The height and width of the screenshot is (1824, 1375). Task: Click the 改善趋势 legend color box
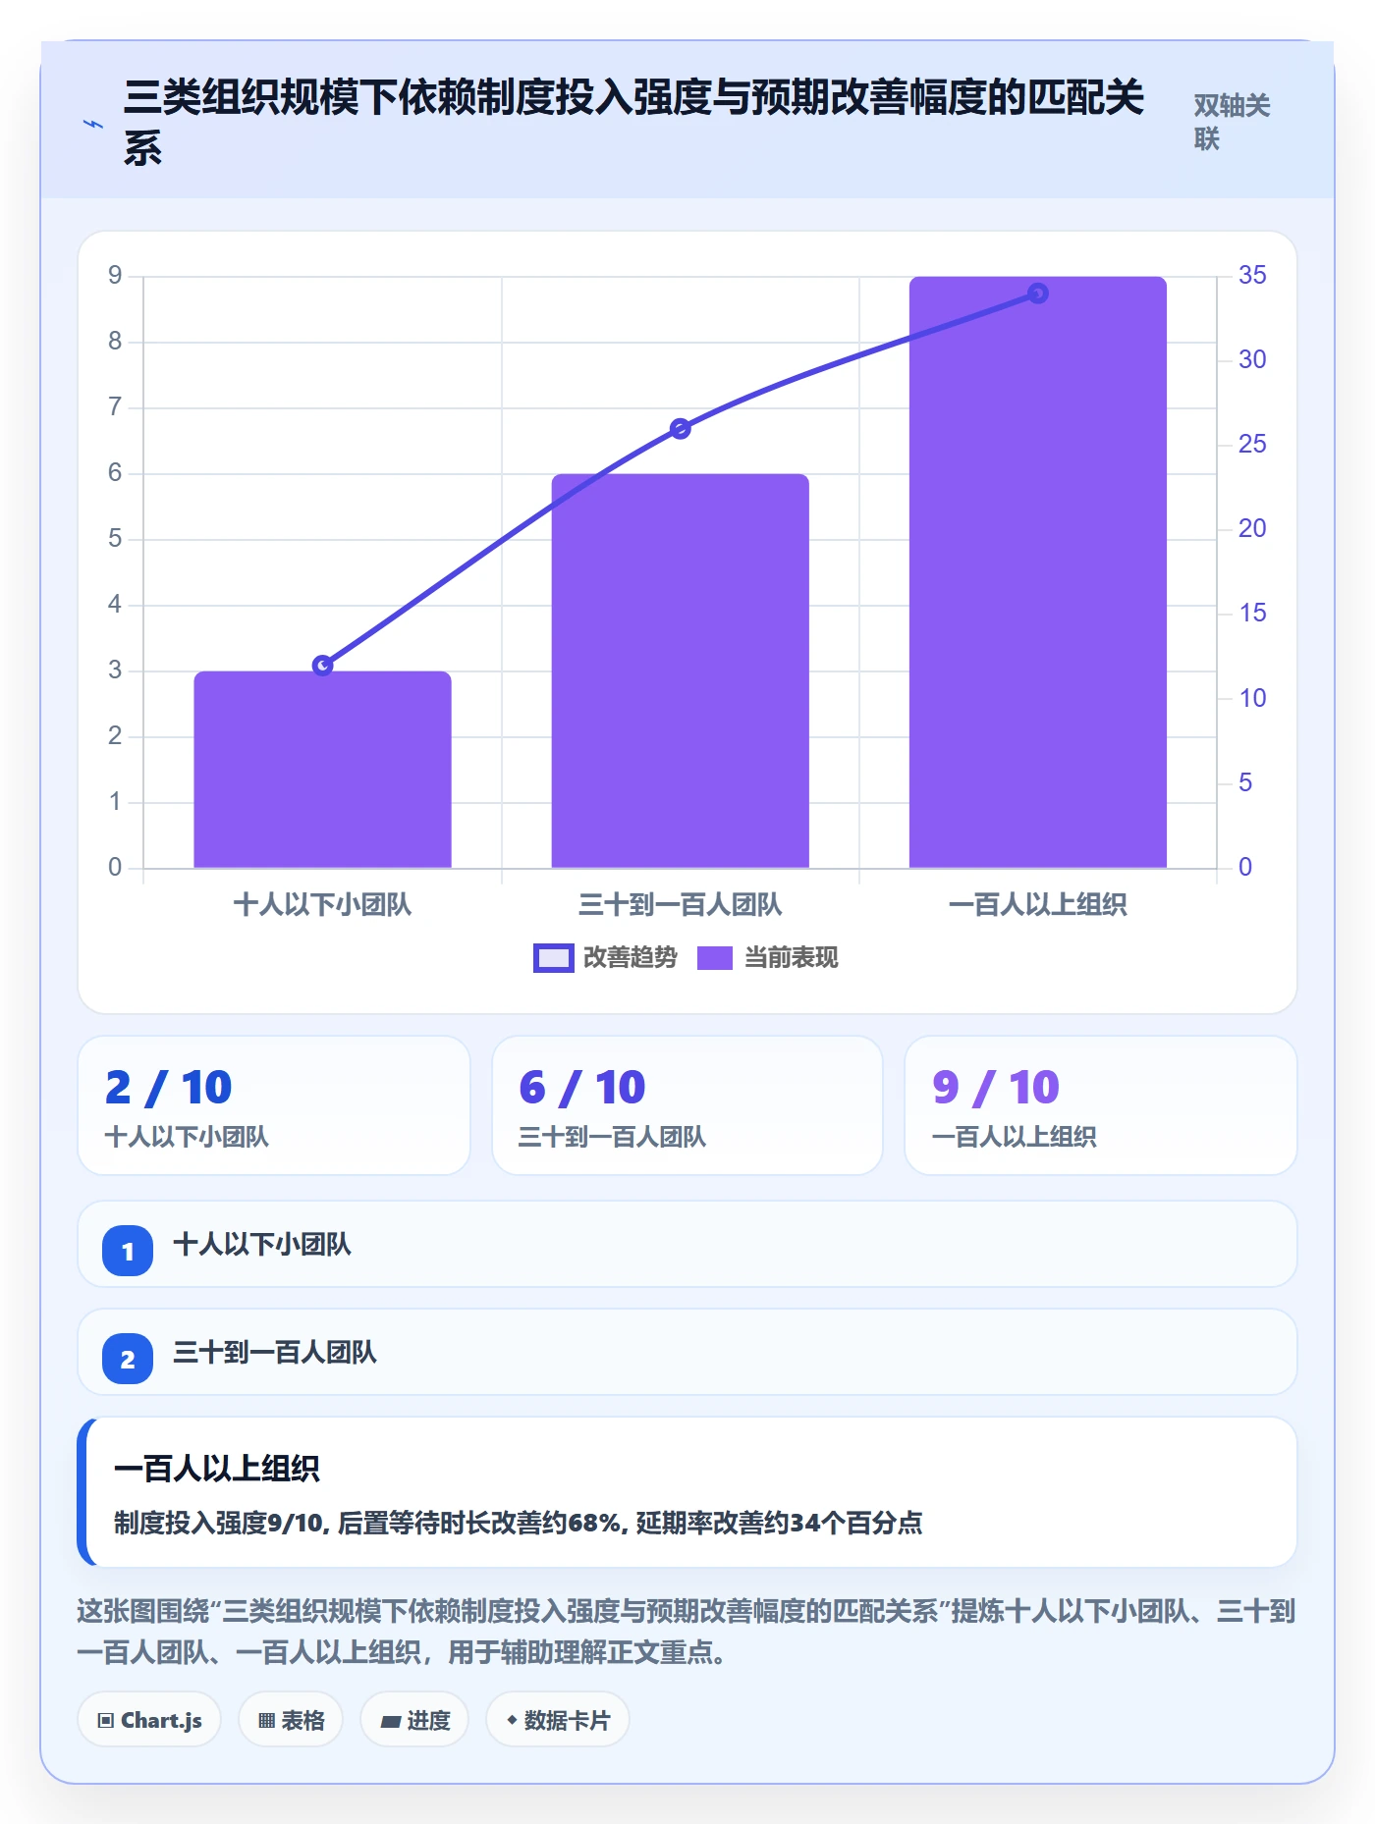[x=554, y=957]
